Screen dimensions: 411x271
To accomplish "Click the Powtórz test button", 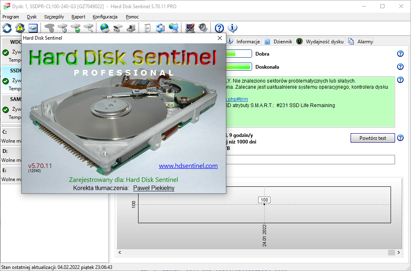I will click(373, 138).
